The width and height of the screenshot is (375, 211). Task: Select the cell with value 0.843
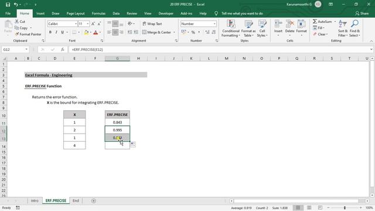pyautogui.click(x=117, y=122)
